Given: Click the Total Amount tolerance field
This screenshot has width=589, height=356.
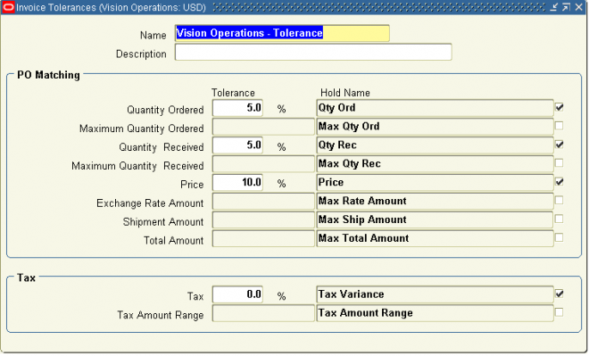Looking at the screenshot, I should [x=263, y=238].
